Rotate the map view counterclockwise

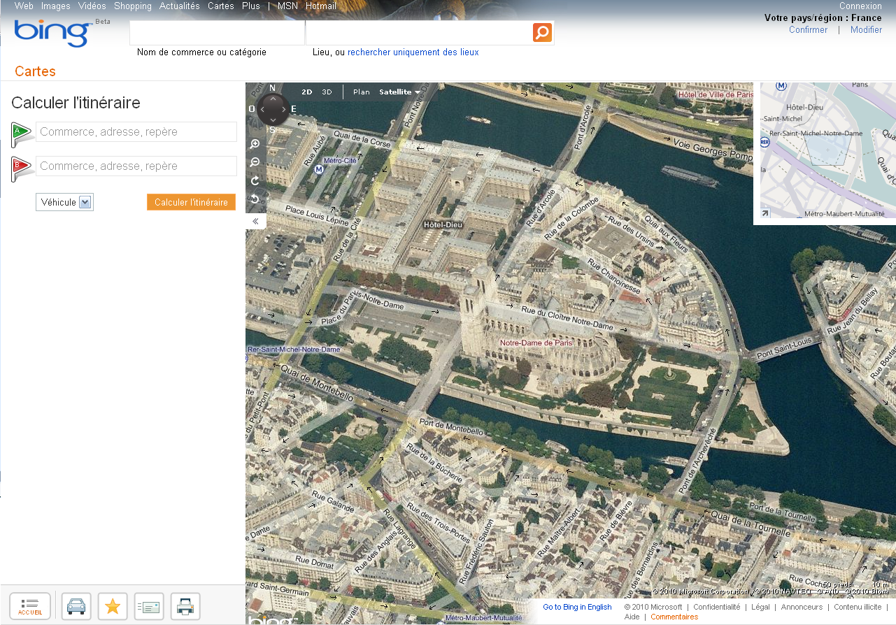pos(255,199)
